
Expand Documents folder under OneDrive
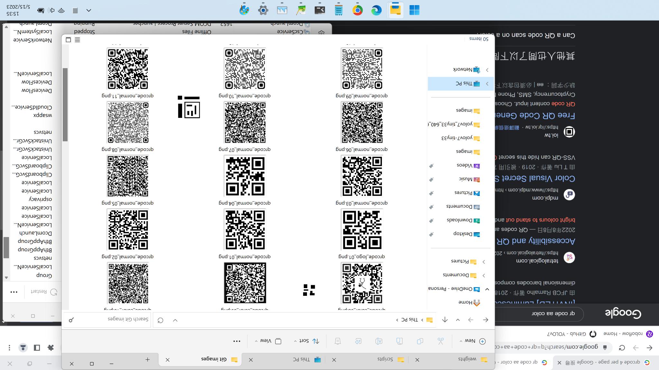(x=484, y=275)
